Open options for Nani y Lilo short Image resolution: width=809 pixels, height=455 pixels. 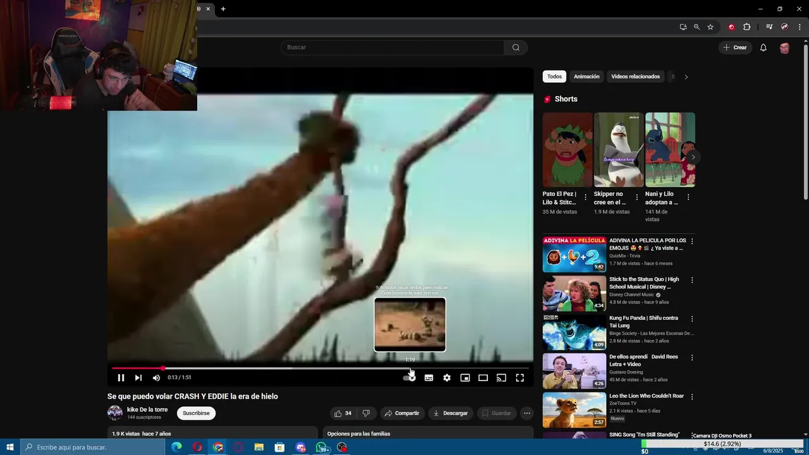click(x=688, y=197)
